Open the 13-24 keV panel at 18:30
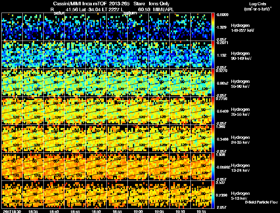 (12, 167)
